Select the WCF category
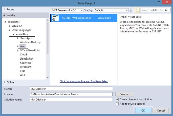Screen dimensions: 173x116 (23, 75)
